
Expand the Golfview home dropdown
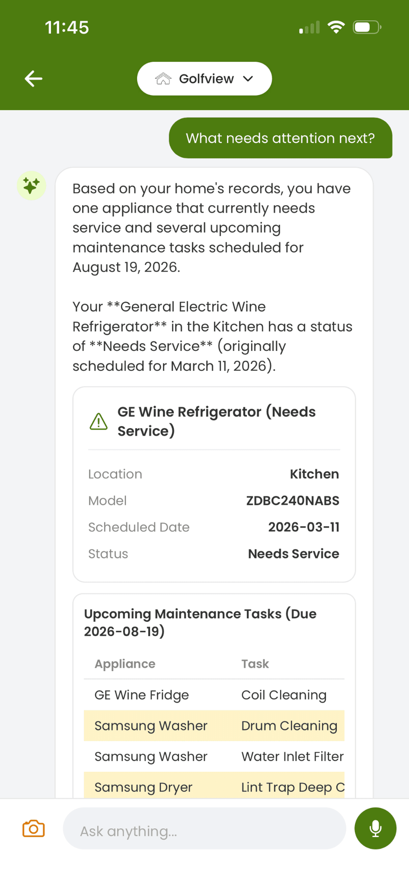pyautogui.click(x=204, y=79)
